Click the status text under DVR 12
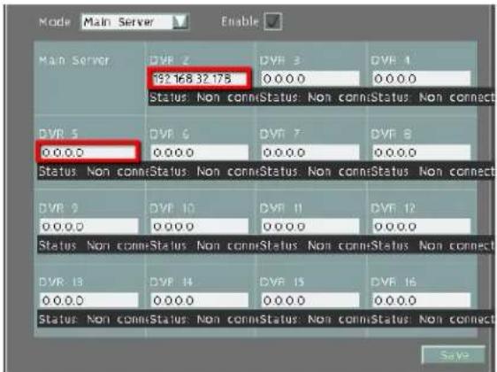 pos(432,245)
